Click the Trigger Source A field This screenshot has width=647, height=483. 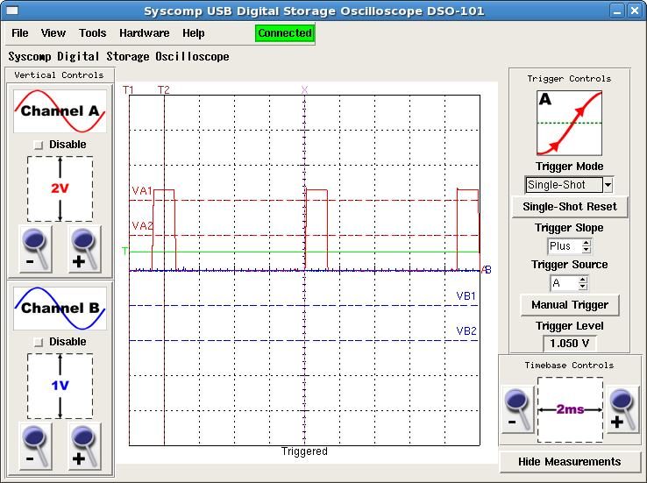564,283
